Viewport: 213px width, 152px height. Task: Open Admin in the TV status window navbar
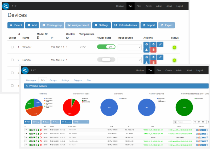pos(179,70)
